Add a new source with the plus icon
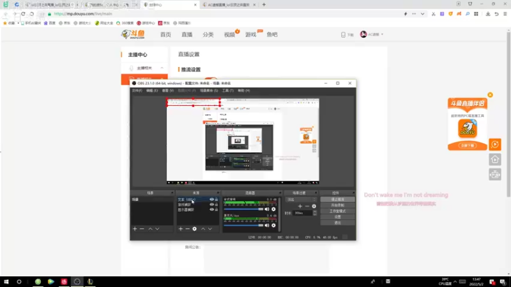The image size is (511, 287). tap(181, 229)
